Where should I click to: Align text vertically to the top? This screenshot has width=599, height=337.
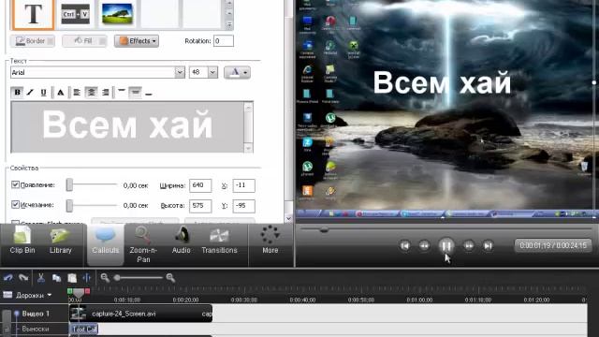click(122, 92)
